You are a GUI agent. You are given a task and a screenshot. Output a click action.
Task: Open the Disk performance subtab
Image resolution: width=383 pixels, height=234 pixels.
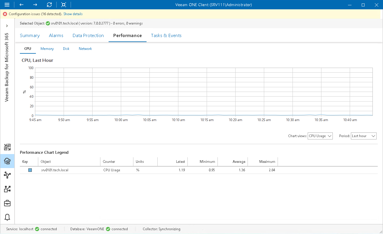point(66,49)
